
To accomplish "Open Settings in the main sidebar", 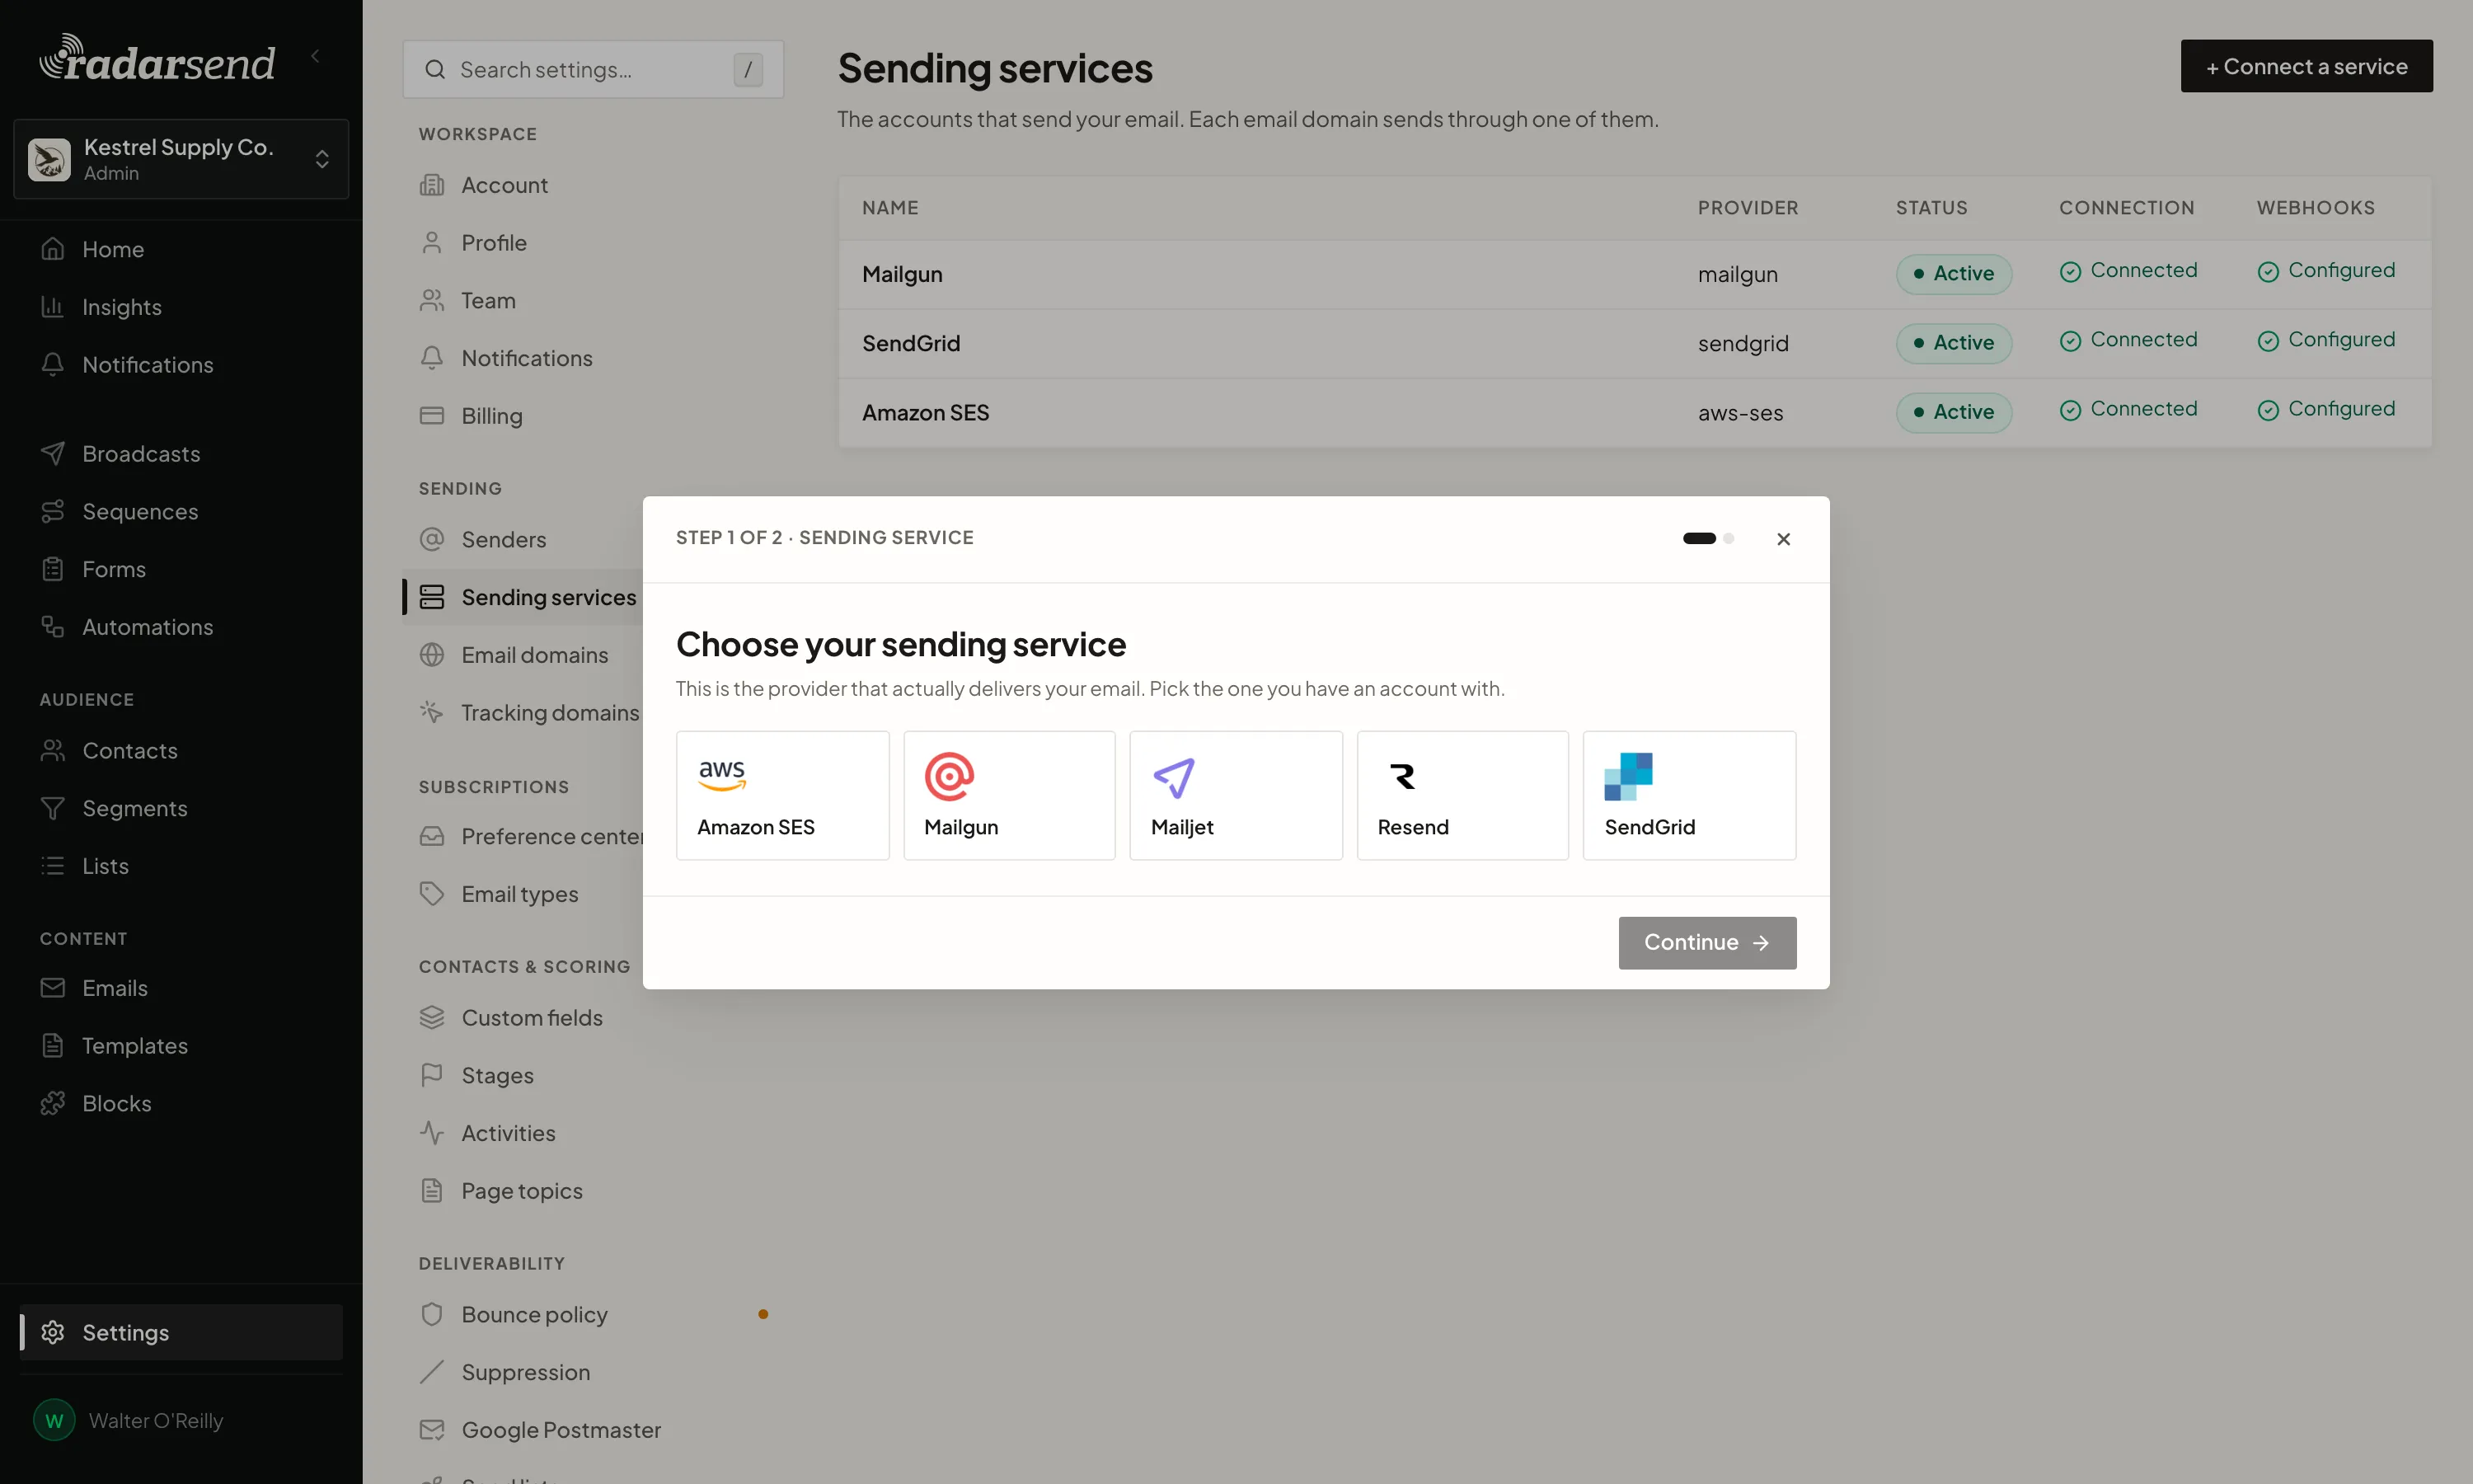I will pos(181,1332).
